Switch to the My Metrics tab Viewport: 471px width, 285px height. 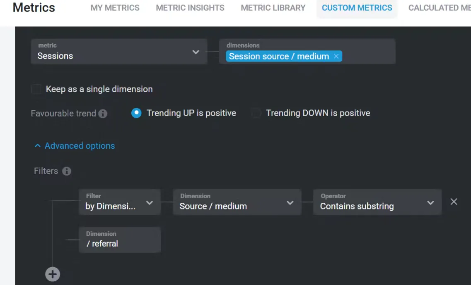[115, 8]
